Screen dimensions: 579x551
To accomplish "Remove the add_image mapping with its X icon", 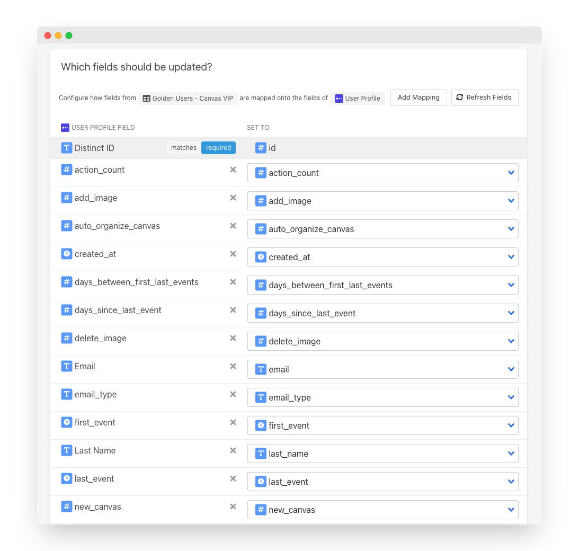I will pyautogui.click(x=233, y=198).
